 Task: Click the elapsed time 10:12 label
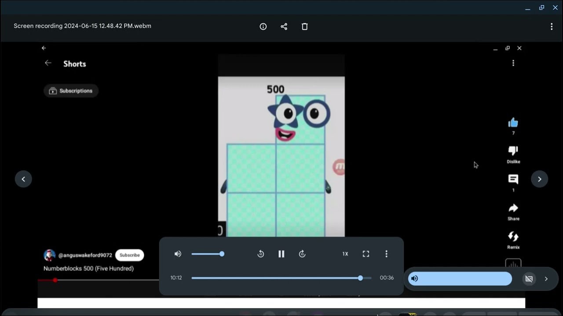click(176, 278)
